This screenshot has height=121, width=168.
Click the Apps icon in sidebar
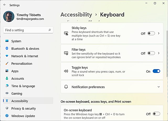[x=7, y=71]
